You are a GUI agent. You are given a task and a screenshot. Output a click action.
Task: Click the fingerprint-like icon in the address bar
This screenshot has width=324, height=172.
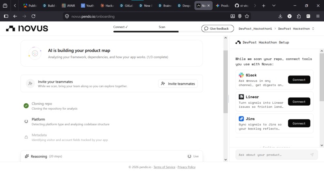(240, 16)
